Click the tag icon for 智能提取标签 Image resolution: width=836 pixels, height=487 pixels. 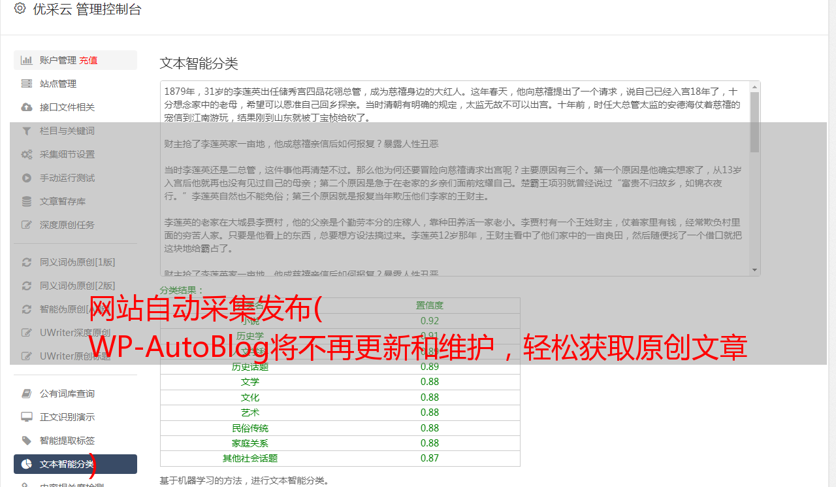27,441
